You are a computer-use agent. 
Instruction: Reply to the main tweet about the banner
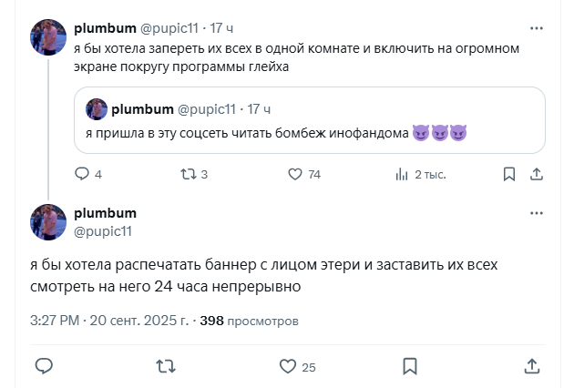[44, 366]
